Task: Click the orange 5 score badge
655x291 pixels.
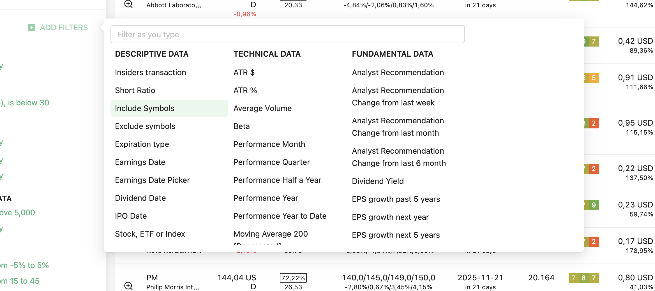Action: (x=593, y=78)
